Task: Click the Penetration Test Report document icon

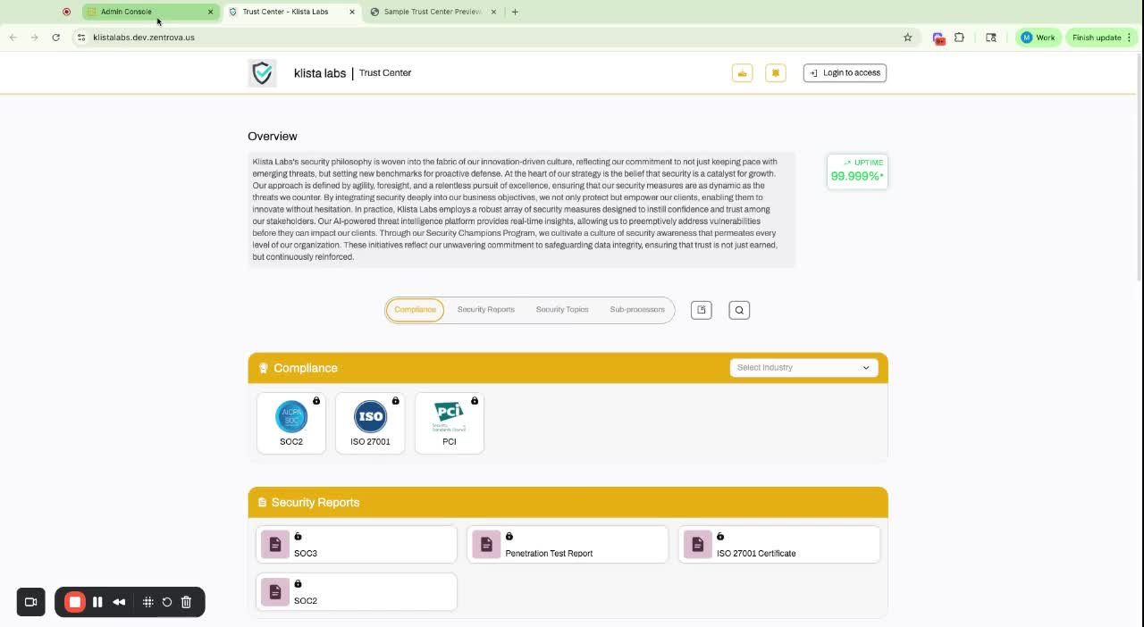Action: (486, 544)
